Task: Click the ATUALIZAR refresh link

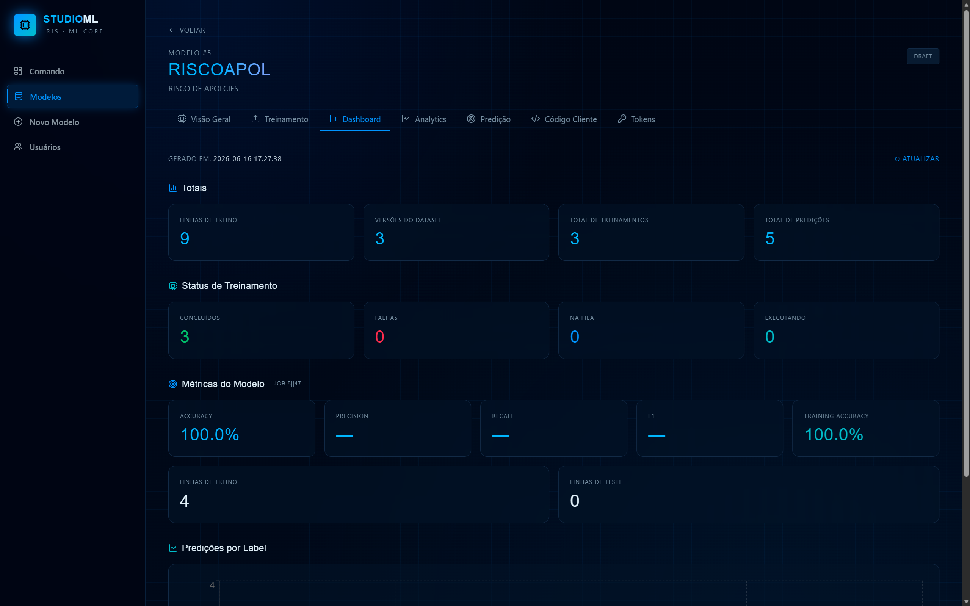Action: (x=917, y=159)
